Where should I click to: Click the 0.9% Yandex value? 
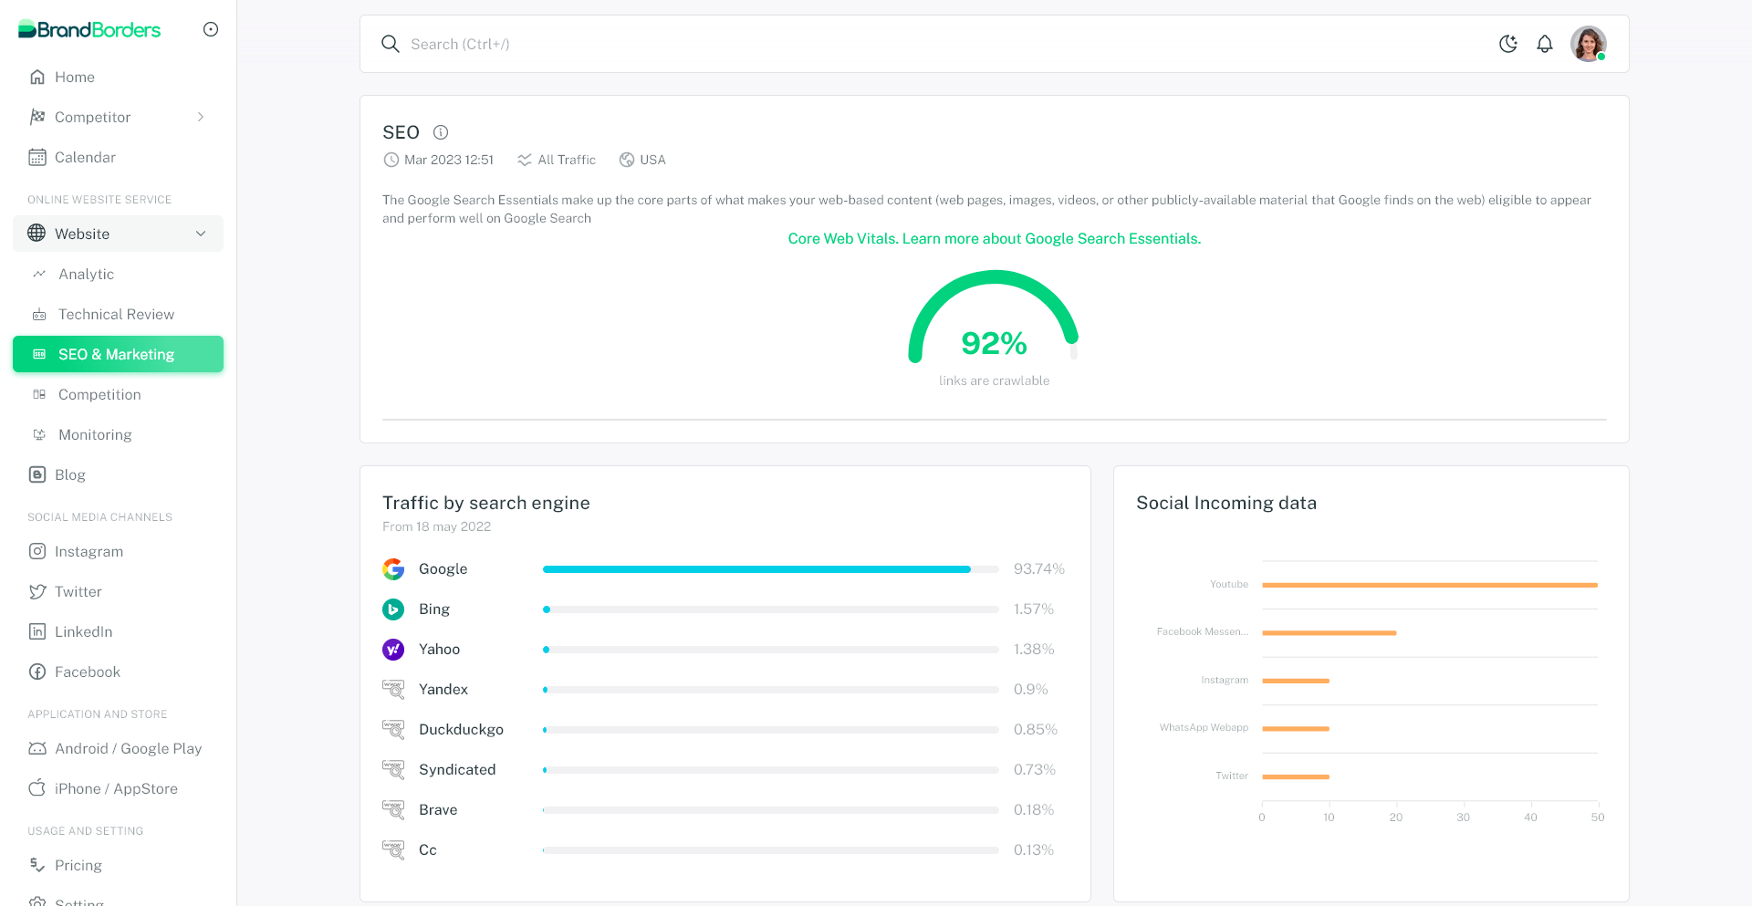(x=1031, y=689)
